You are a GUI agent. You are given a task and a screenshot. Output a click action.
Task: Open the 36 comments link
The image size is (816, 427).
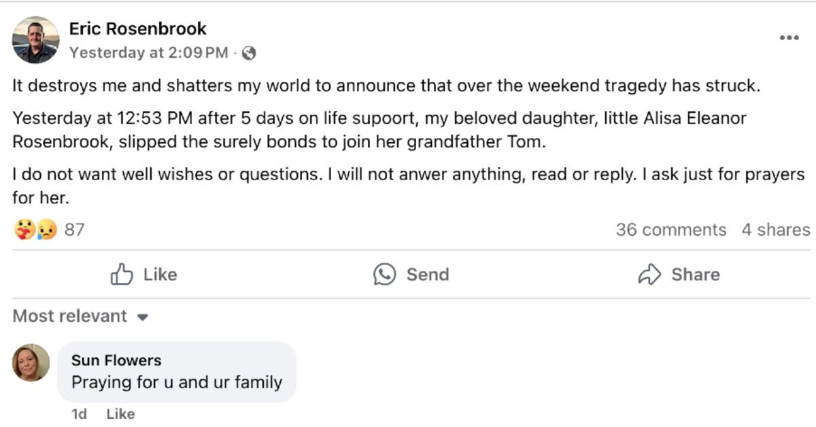click(x=670, y=230)
